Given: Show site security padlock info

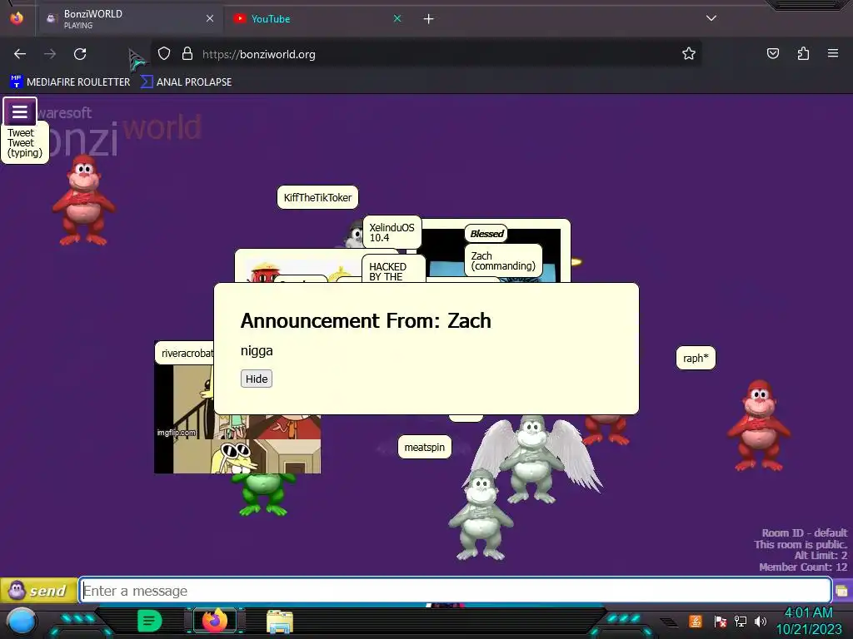Looking at the screenshot, I should (187, 53).
